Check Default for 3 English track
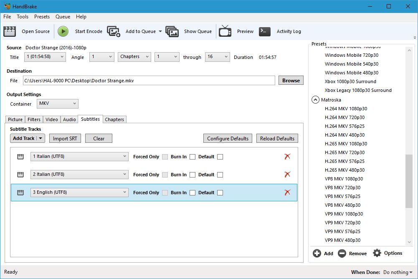Viewport: 418px width, 279px height. coord(220,193)
